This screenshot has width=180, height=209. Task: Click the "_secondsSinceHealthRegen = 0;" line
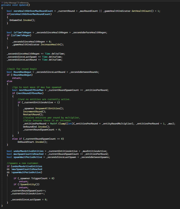[32, 42]
